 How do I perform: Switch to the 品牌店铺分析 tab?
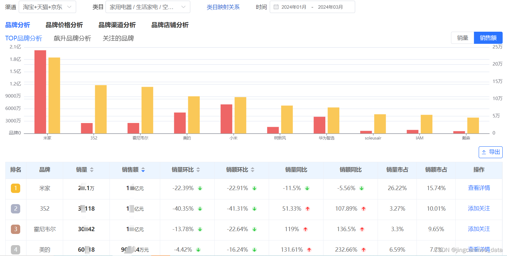[x=170, y=25]
